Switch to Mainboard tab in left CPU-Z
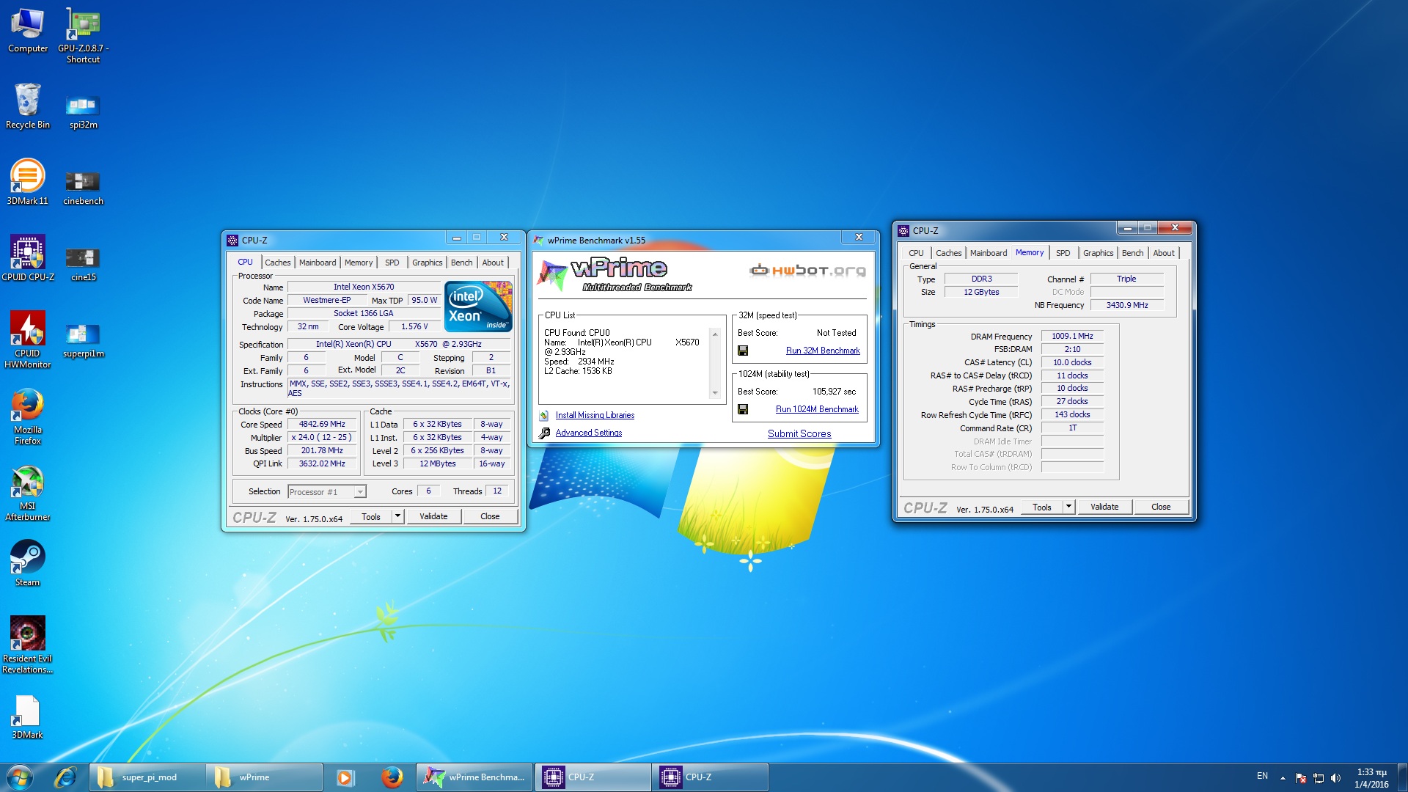 pyautogui.click(x=318, y=263)
